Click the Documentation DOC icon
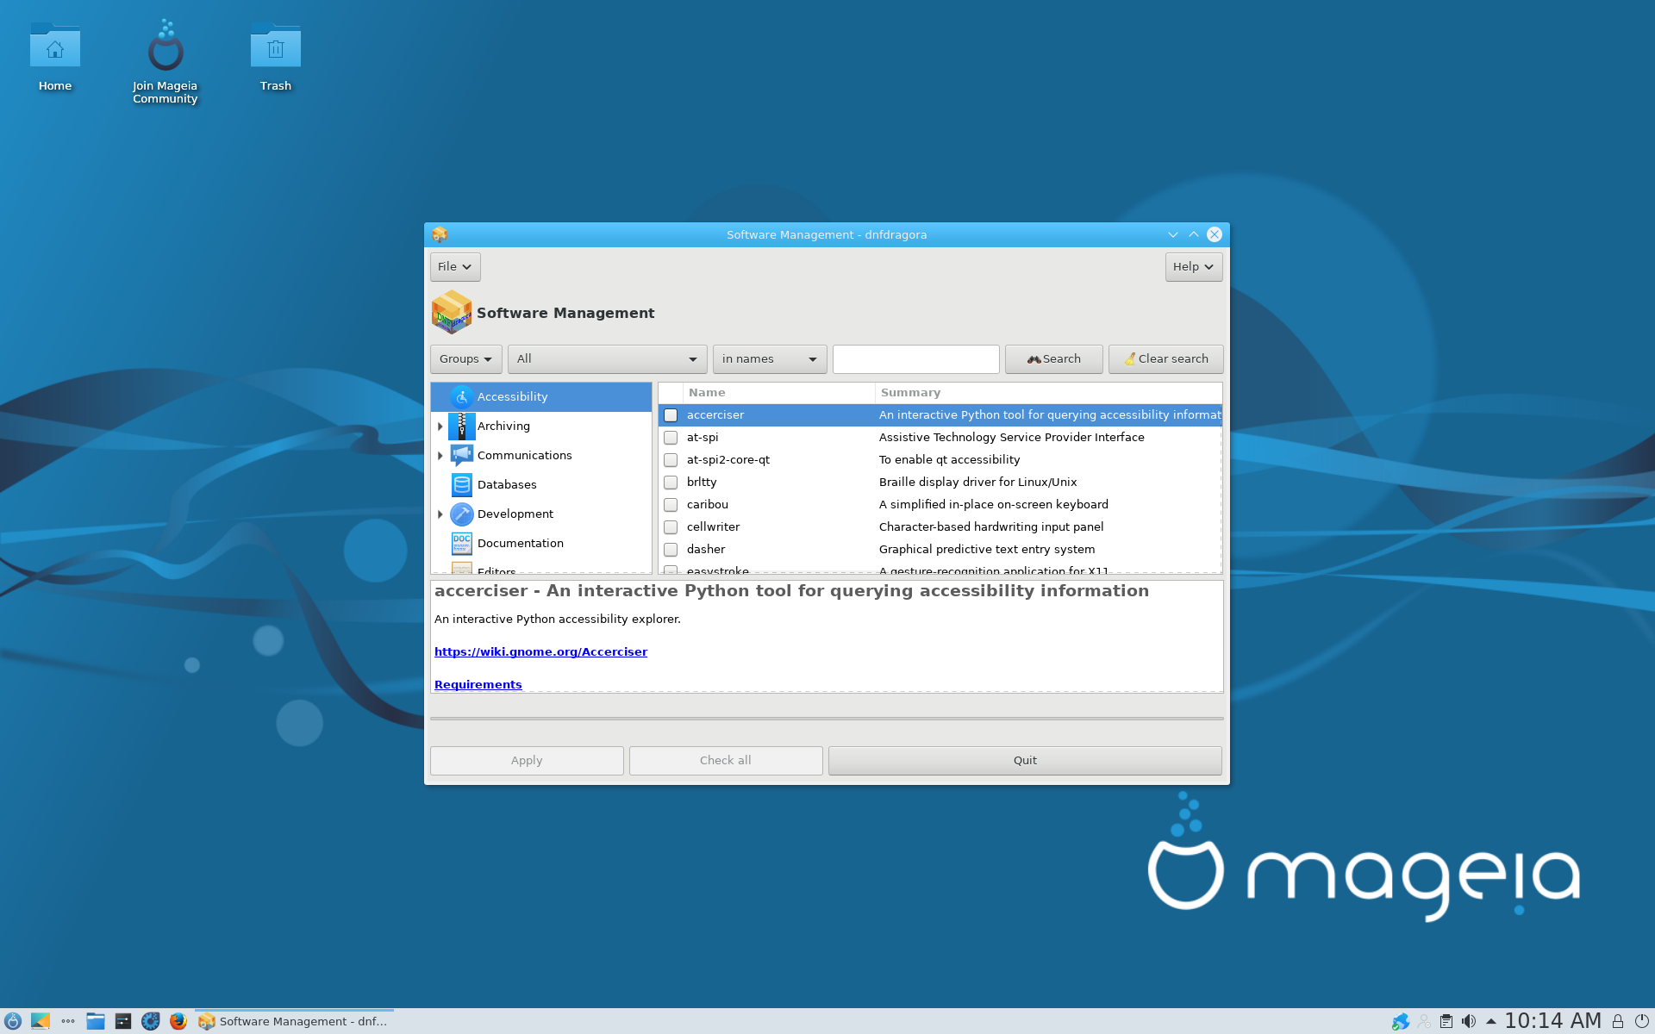 pyautogui.click(x=462, y=544)
